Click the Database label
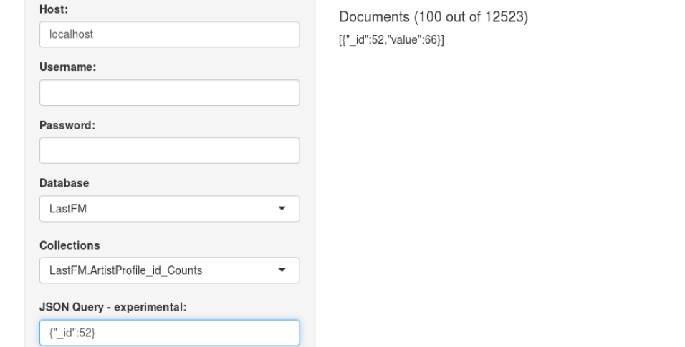This screenshot has height=347, width=685. tap(64, 183)
